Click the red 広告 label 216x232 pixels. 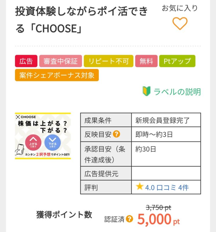tap(26, 61)
